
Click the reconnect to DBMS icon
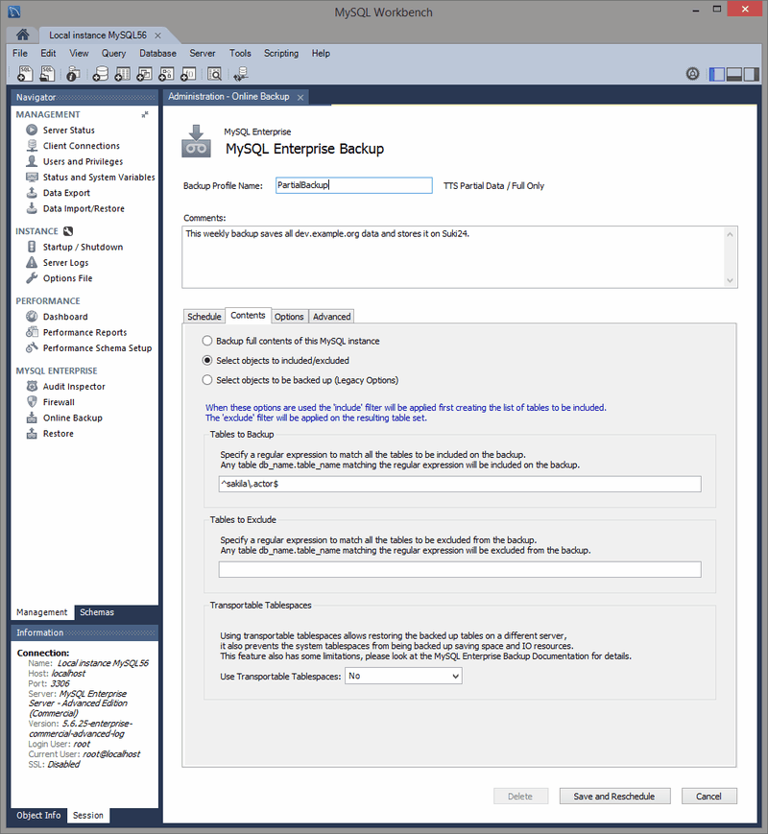(x=241, y=73)
